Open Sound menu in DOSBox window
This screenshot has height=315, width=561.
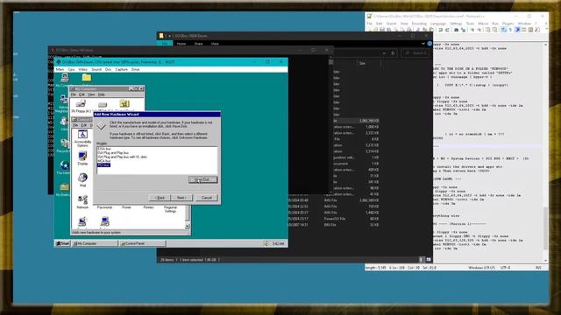point(96,69)
